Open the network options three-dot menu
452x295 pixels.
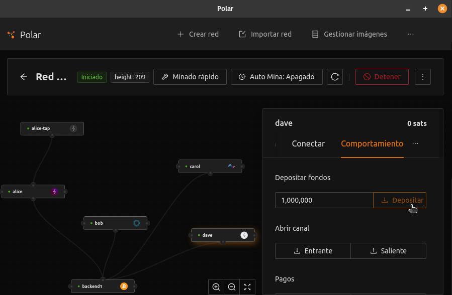point(423,77)
